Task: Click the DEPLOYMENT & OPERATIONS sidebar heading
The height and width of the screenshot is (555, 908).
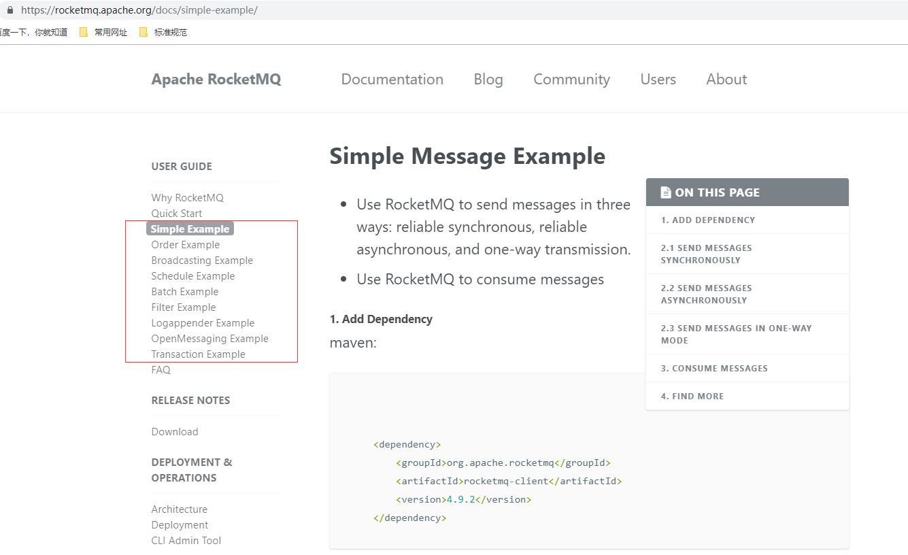Action: click(x=192, y=470)
